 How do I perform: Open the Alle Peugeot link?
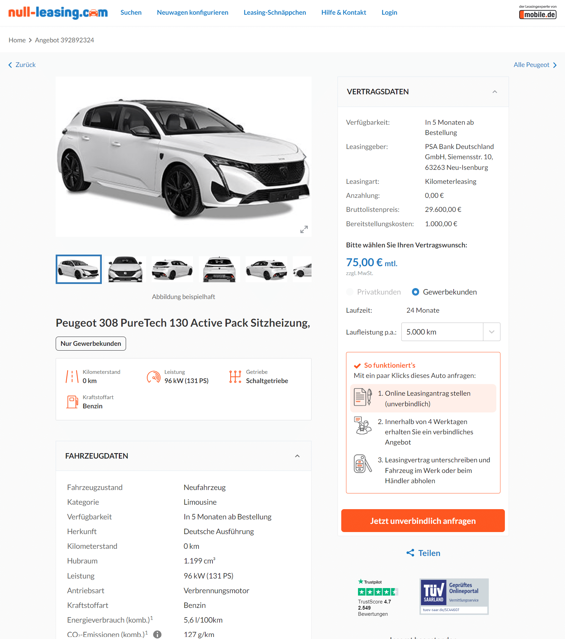point(535,65)
